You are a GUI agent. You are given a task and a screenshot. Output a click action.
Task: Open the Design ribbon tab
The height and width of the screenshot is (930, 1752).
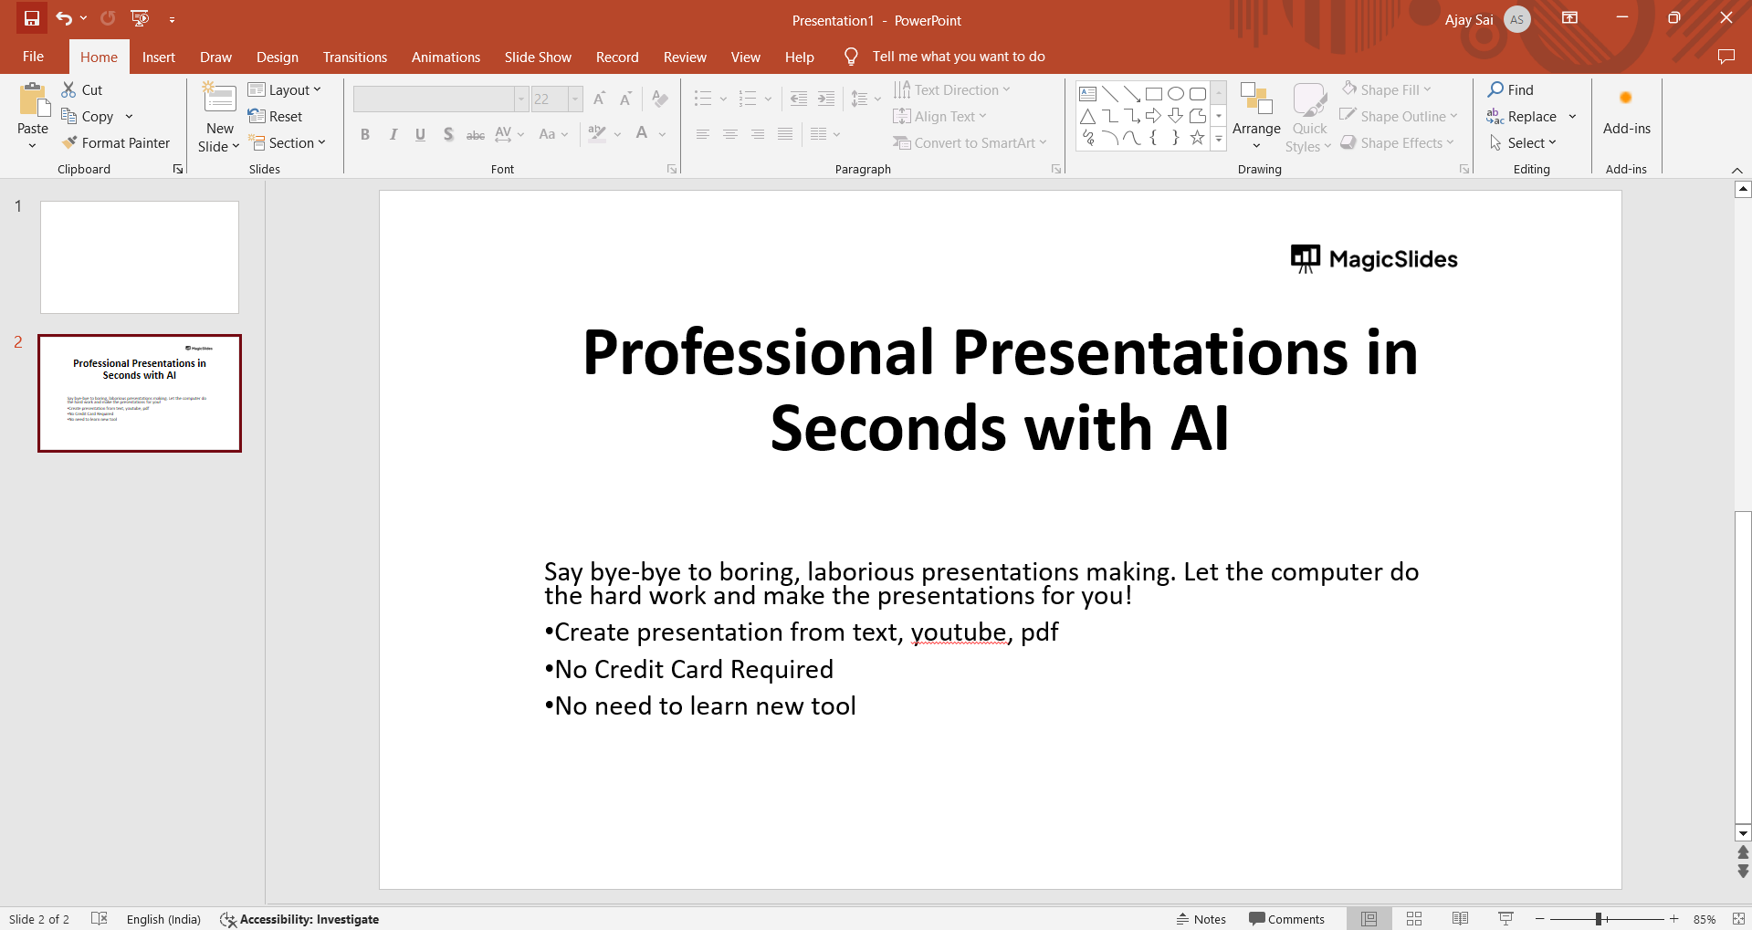(277, 57)
